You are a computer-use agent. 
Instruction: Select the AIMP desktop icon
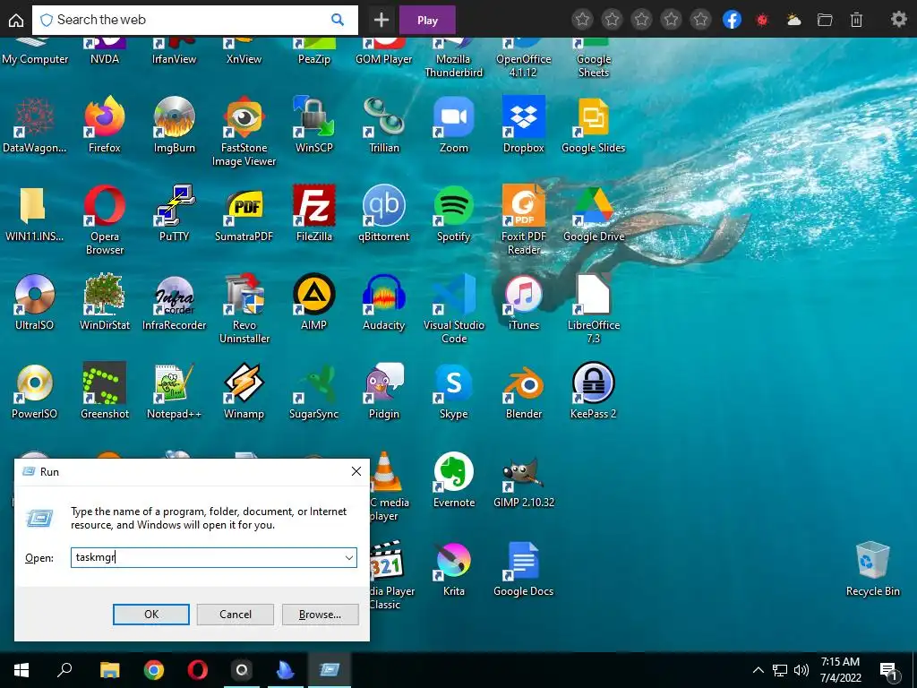314,303
